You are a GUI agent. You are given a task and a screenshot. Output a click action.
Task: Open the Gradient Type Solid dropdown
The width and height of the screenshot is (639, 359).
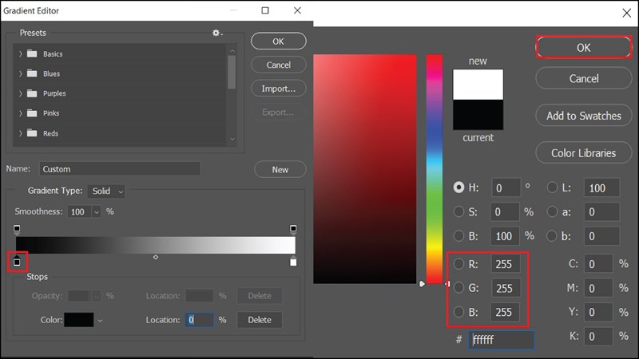[x=106, y=191]
